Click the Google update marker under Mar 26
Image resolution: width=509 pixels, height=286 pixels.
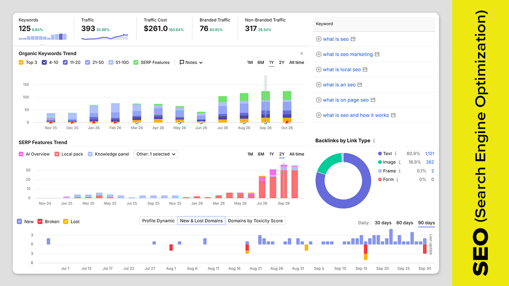tap(137, 122)
